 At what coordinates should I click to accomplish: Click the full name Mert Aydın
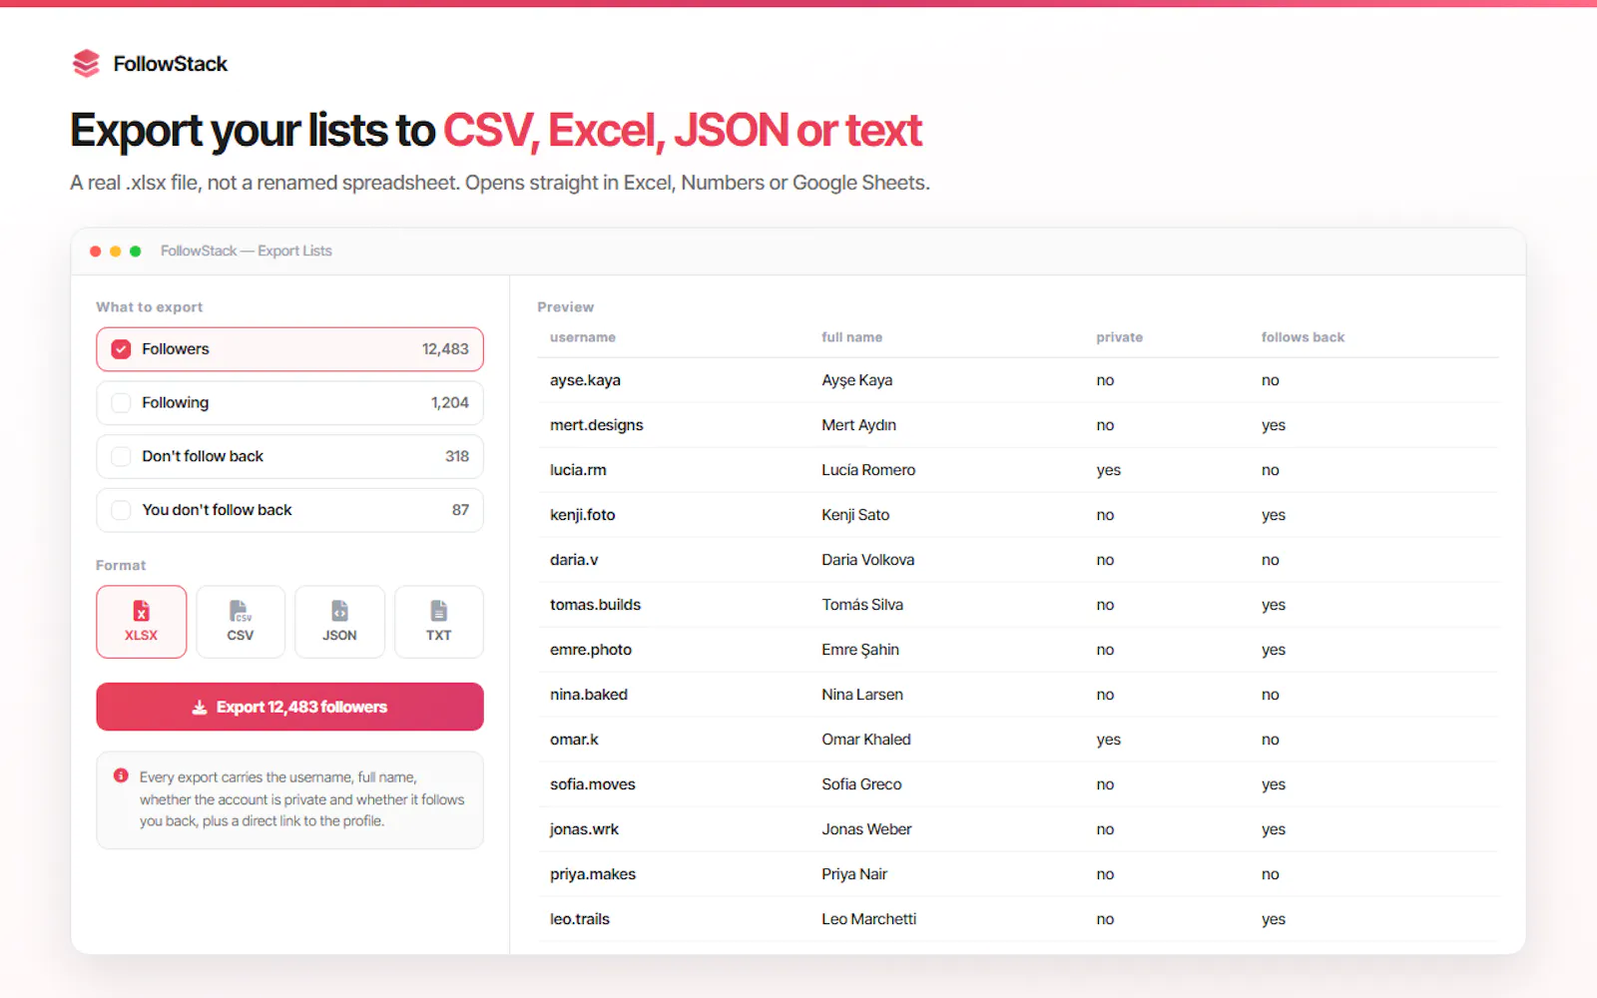pyautogui.click(x=859, y=425)
